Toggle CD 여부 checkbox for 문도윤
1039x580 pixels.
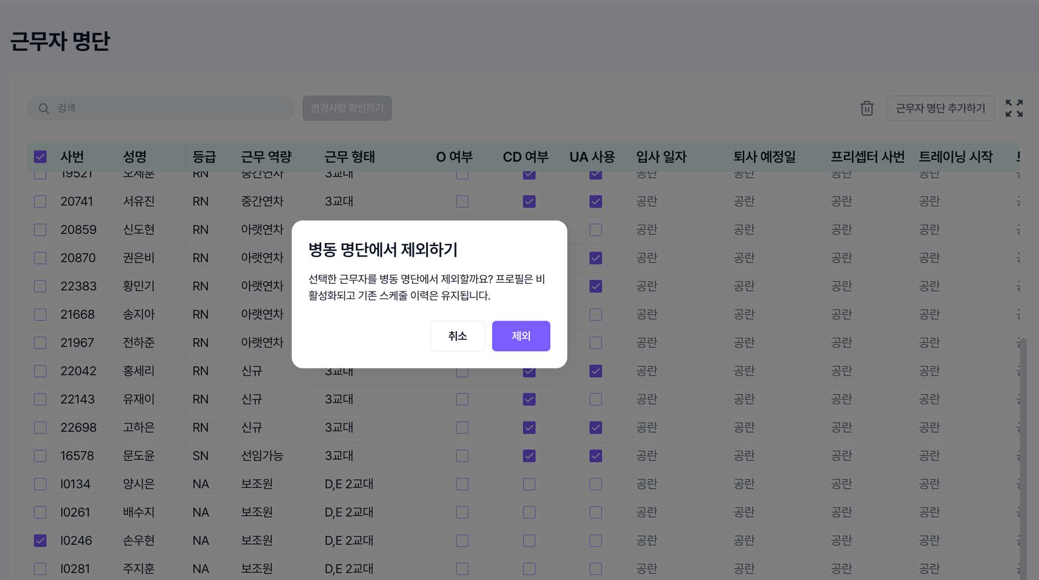[x=529, y=456]
